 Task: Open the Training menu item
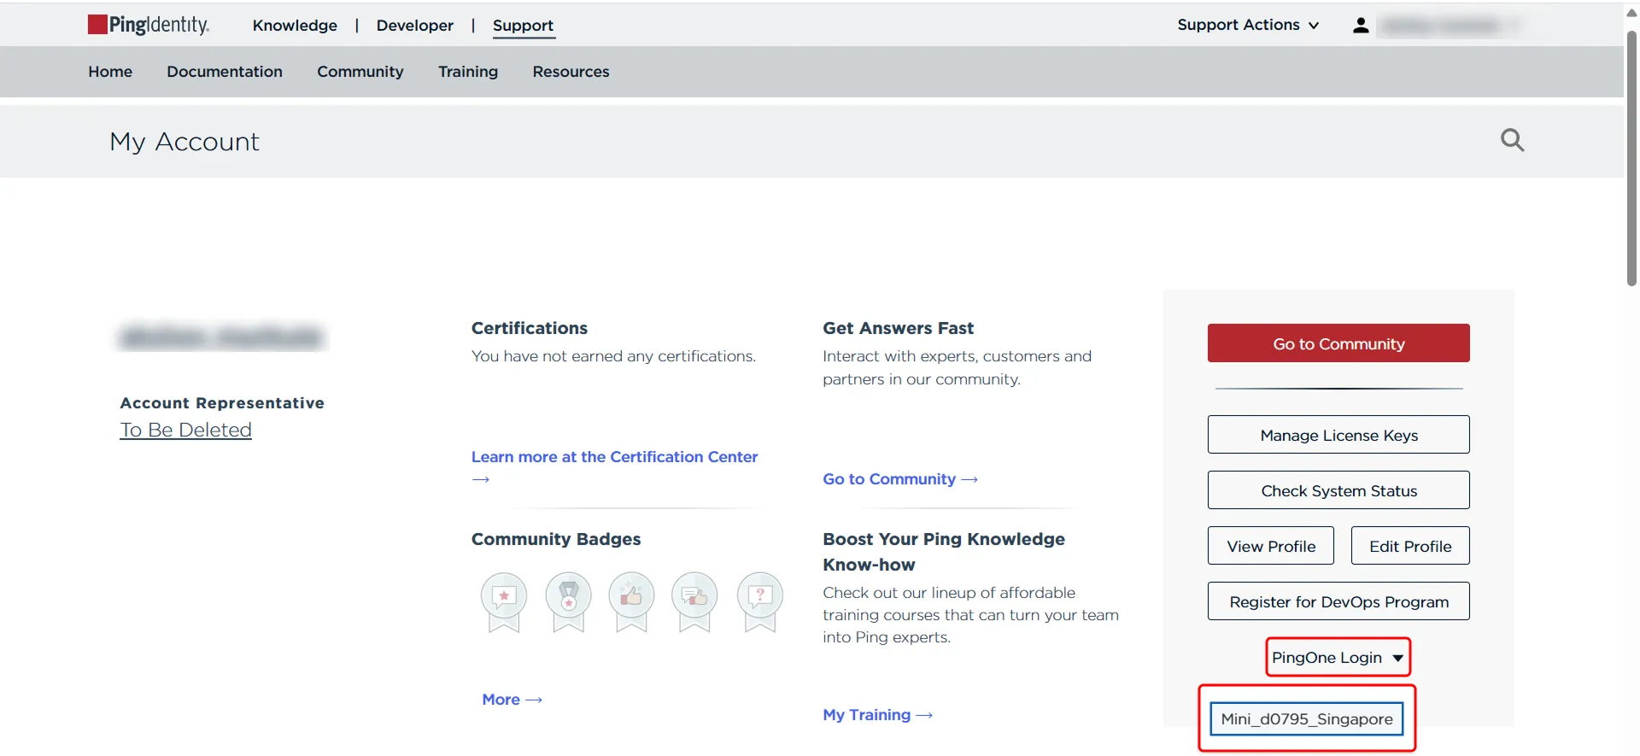(x=468, y=72)
